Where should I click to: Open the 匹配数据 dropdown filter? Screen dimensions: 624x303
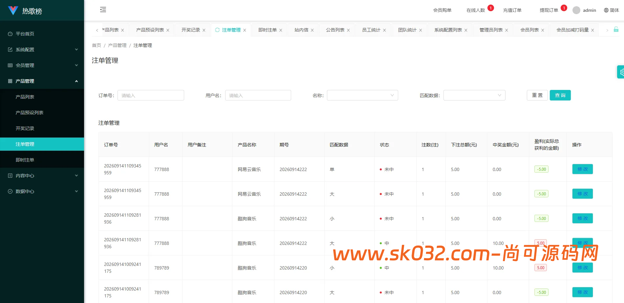coord(474,95)
